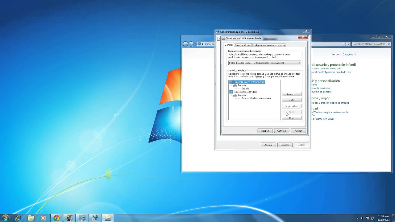Open Windows Media Player from taskbar
Viewport: 395px width, 222px height.
(x=43, y=218)
